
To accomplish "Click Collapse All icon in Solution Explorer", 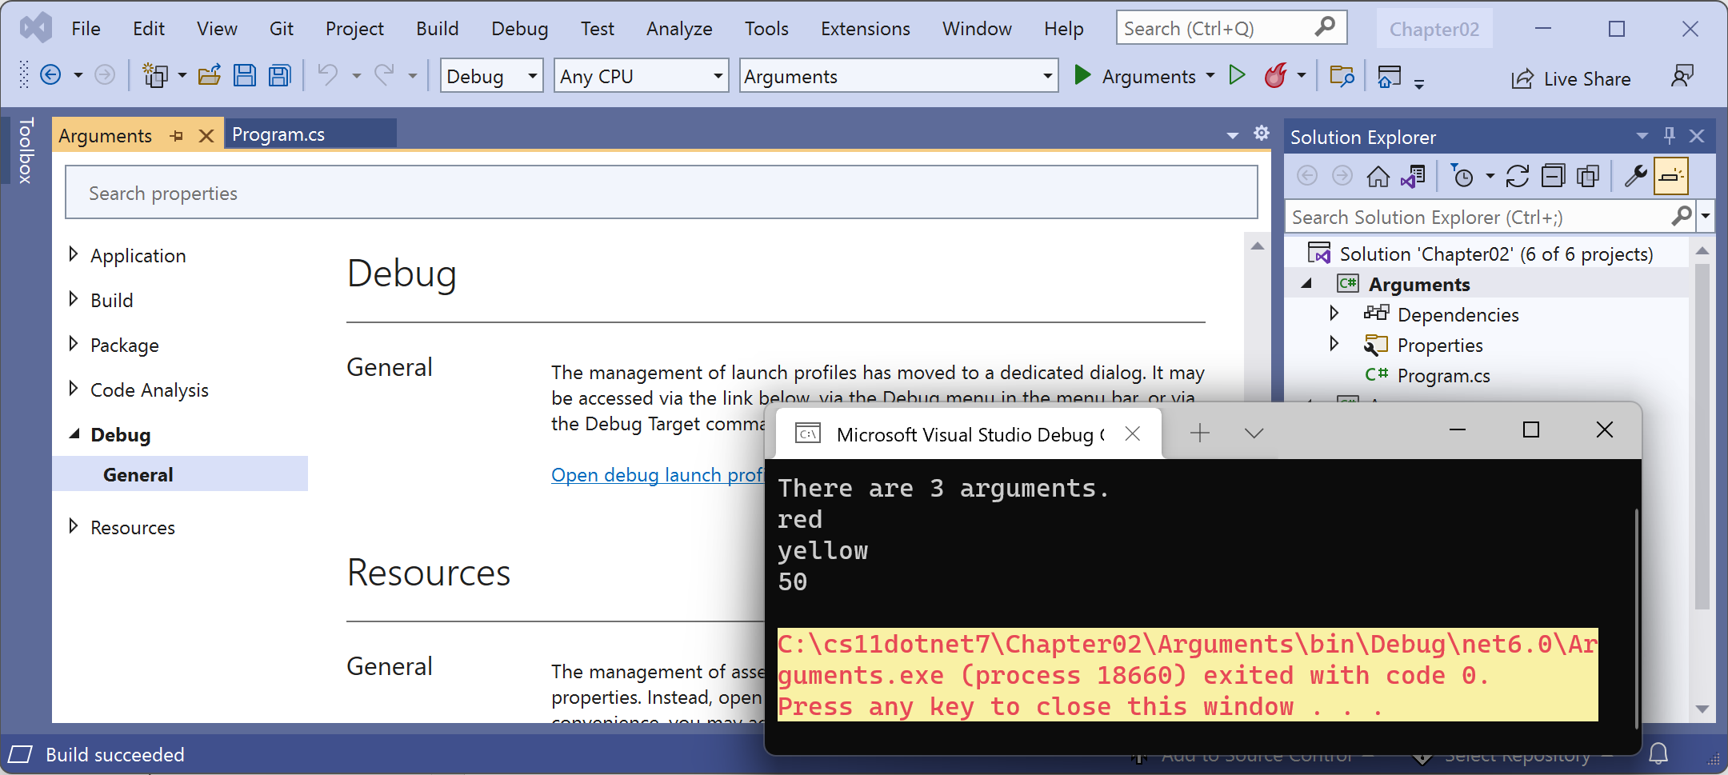I will [1553, 176].
